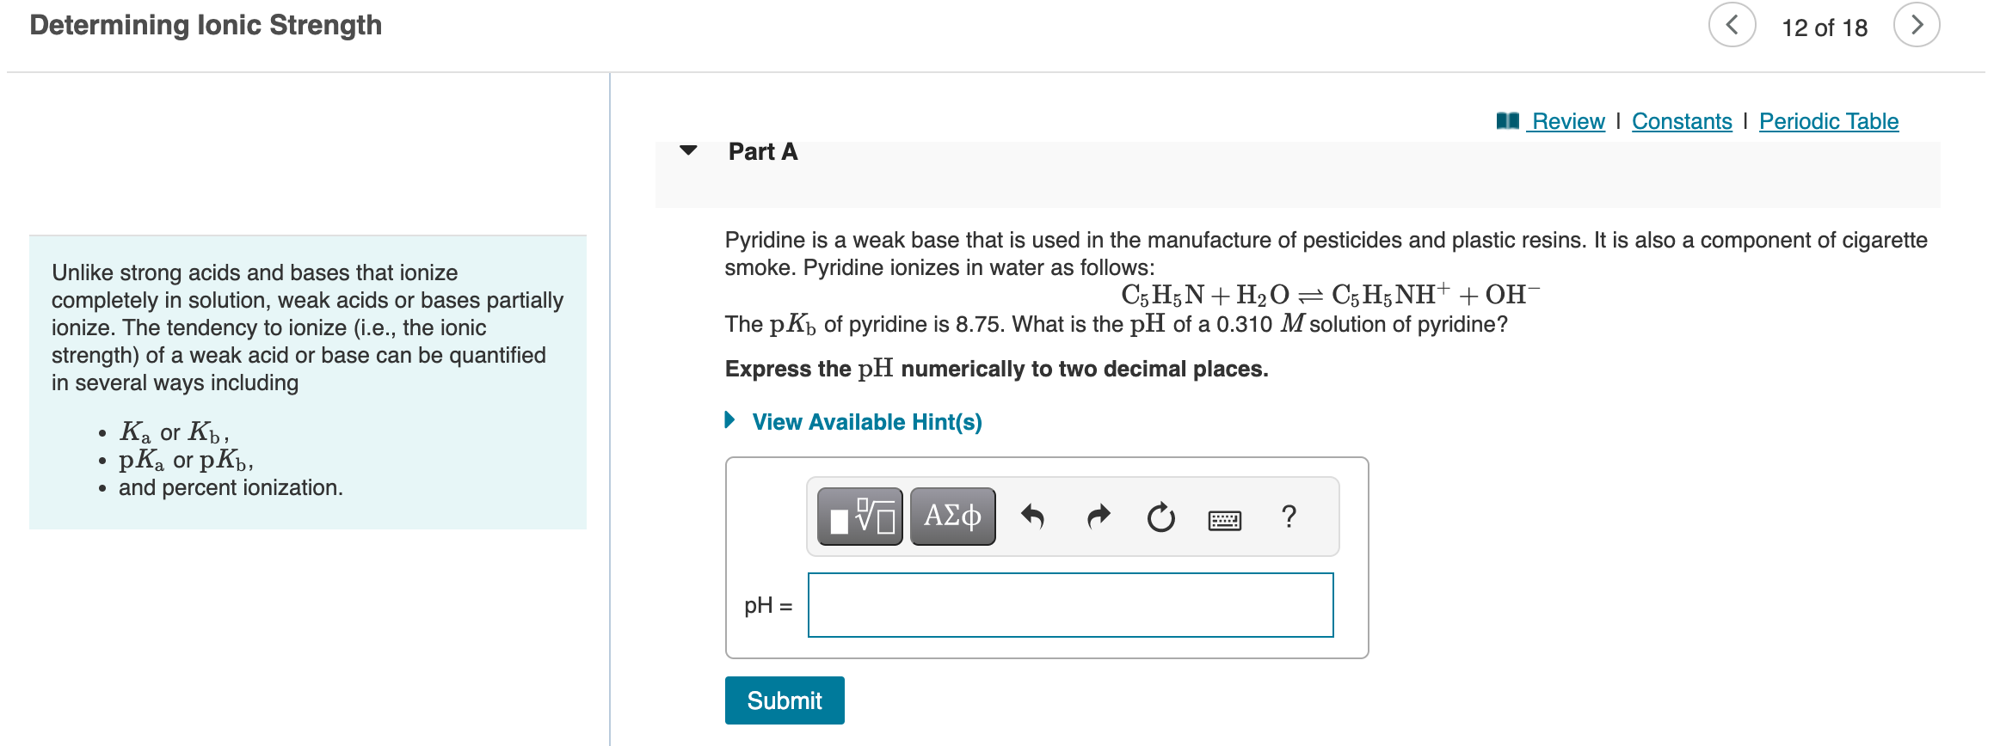1994x746 pixels.
Task: Redo entry in the answer editor
Action: tap(1098, 517)
